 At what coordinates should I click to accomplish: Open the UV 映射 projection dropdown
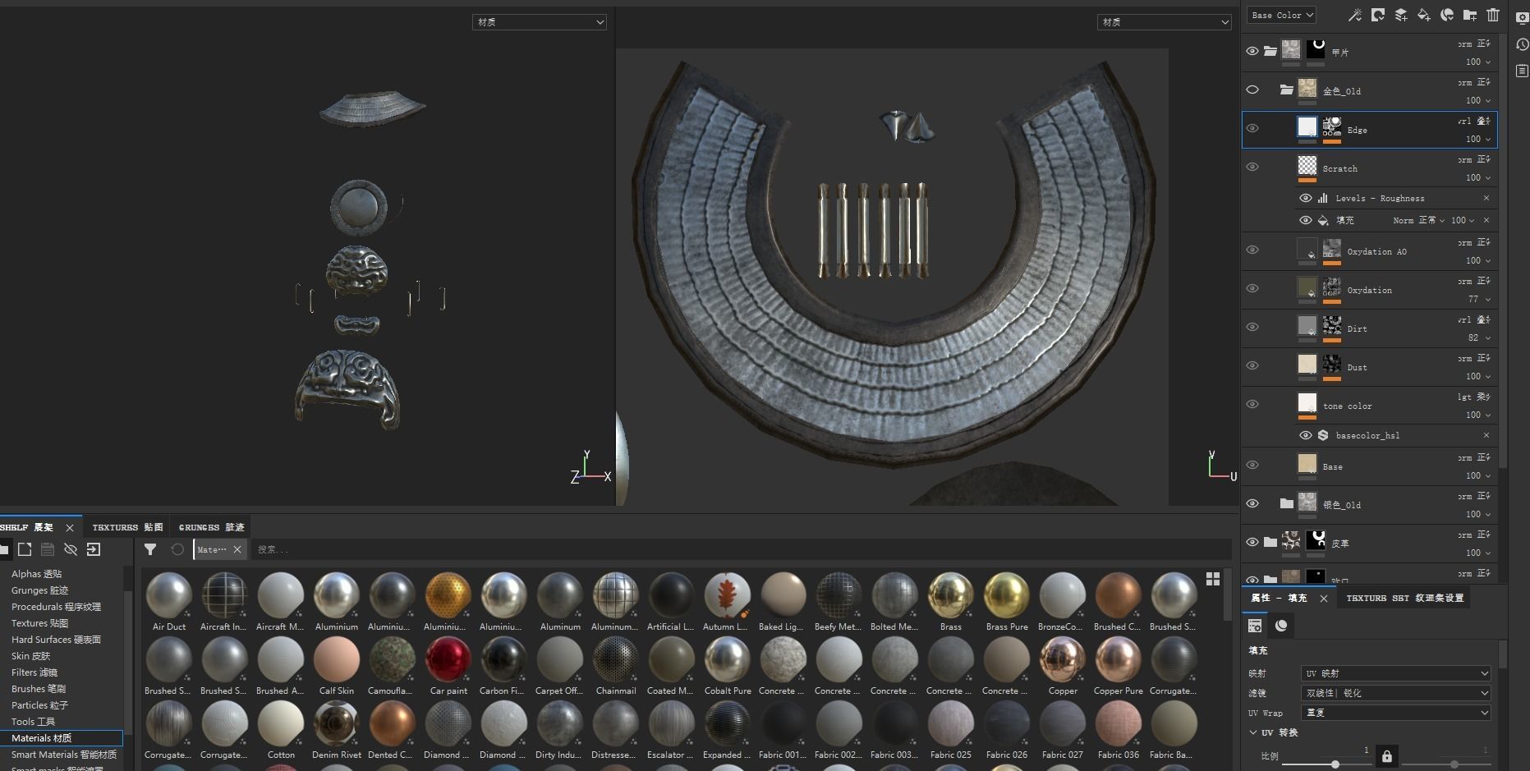click(x=1396, y=673)
